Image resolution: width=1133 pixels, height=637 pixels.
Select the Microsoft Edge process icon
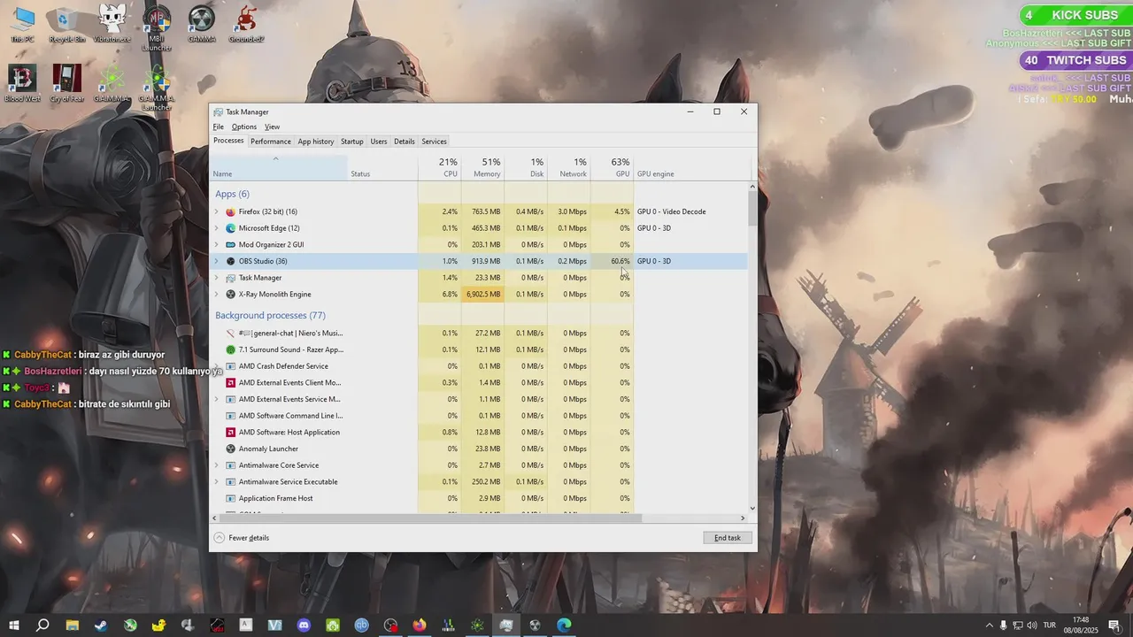click(x=230, y=228)
